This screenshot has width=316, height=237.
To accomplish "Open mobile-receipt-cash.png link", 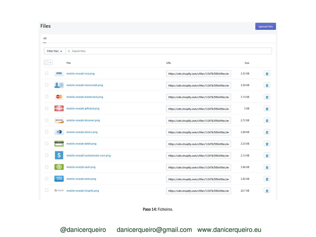I will [81, 167].
